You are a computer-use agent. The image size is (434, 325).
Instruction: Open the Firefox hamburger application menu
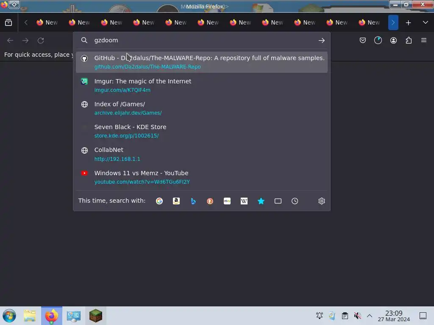[424, 40]
